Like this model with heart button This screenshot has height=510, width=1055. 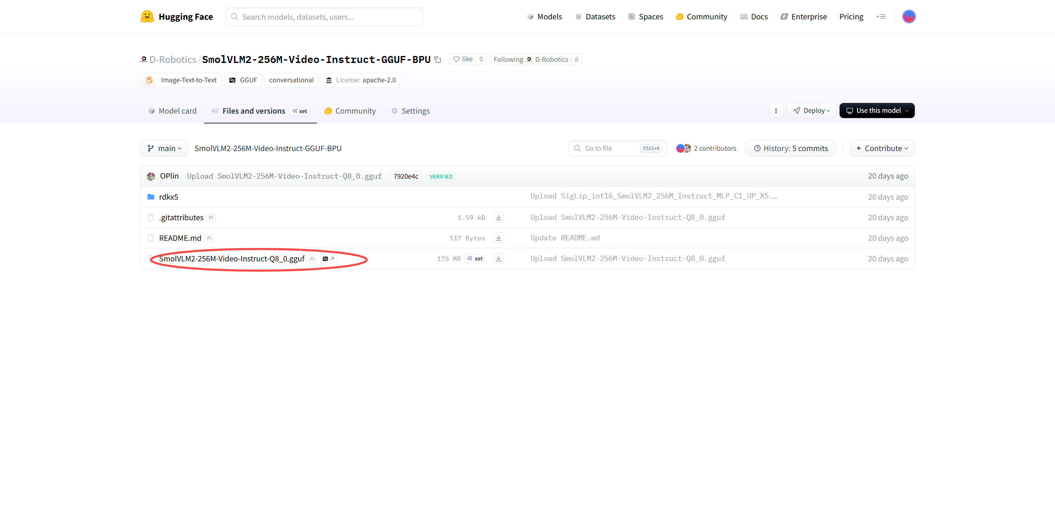462,59
